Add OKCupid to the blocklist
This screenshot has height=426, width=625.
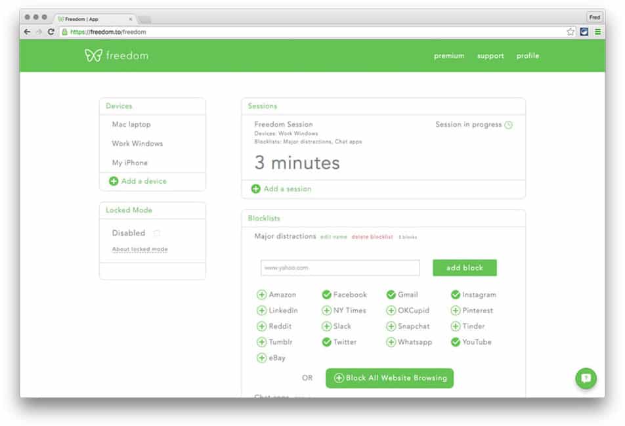[x=391, y=310]
